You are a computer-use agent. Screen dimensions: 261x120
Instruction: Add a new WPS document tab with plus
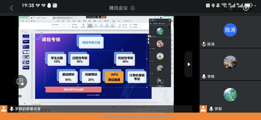tap(76, 18)
